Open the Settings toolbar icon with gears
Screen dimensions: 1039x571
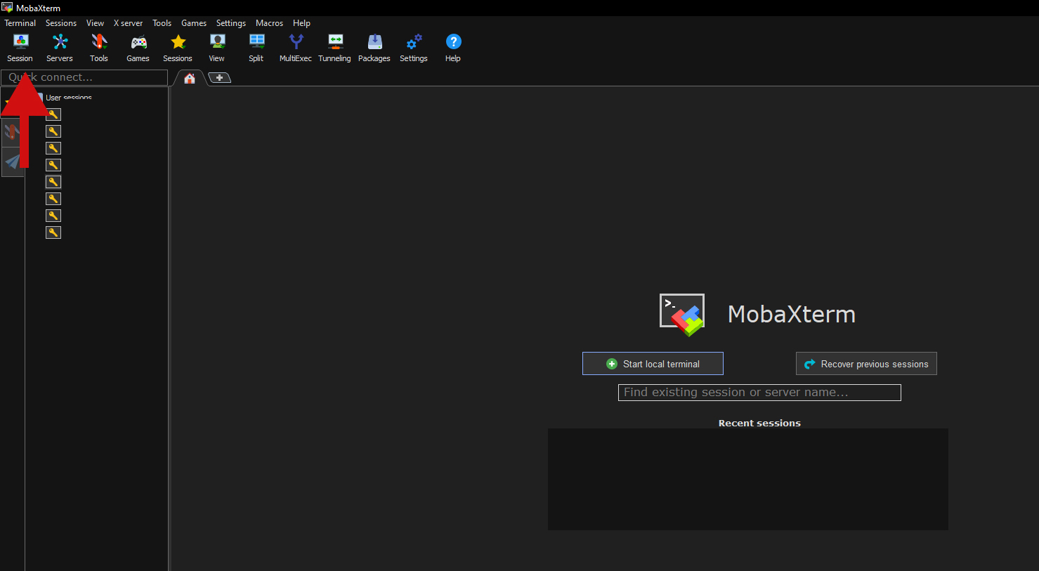[414, 48]
